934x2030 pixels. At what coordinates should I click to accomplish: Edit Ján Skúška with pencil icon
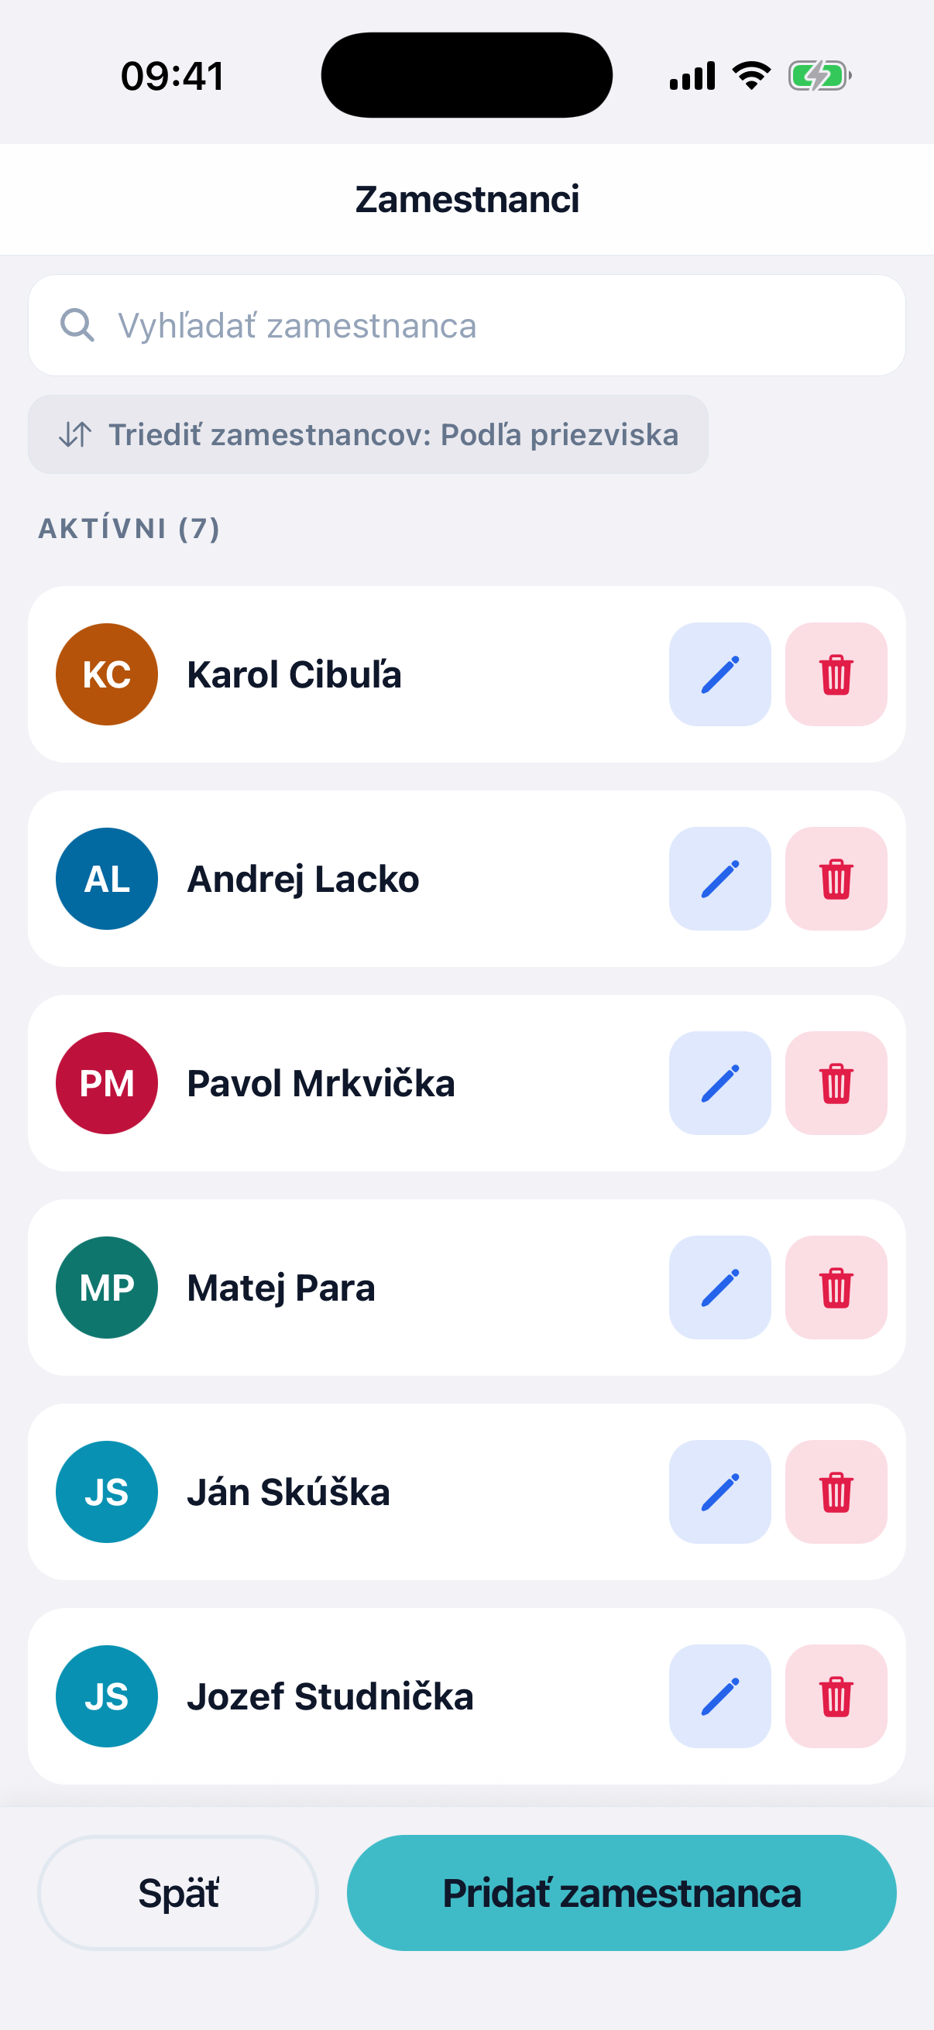pyautogui.click(x=719, y=1491)
